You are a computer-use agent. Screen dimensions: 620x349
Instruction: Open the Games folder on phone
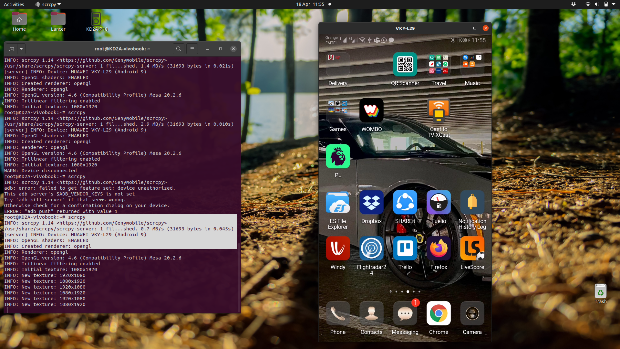[x=338, y=110]
